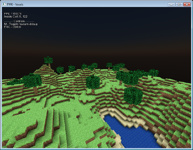Click the 'Inside Cell: 5, 122' text
Screen dimensions: 193x150
(16, 16)
